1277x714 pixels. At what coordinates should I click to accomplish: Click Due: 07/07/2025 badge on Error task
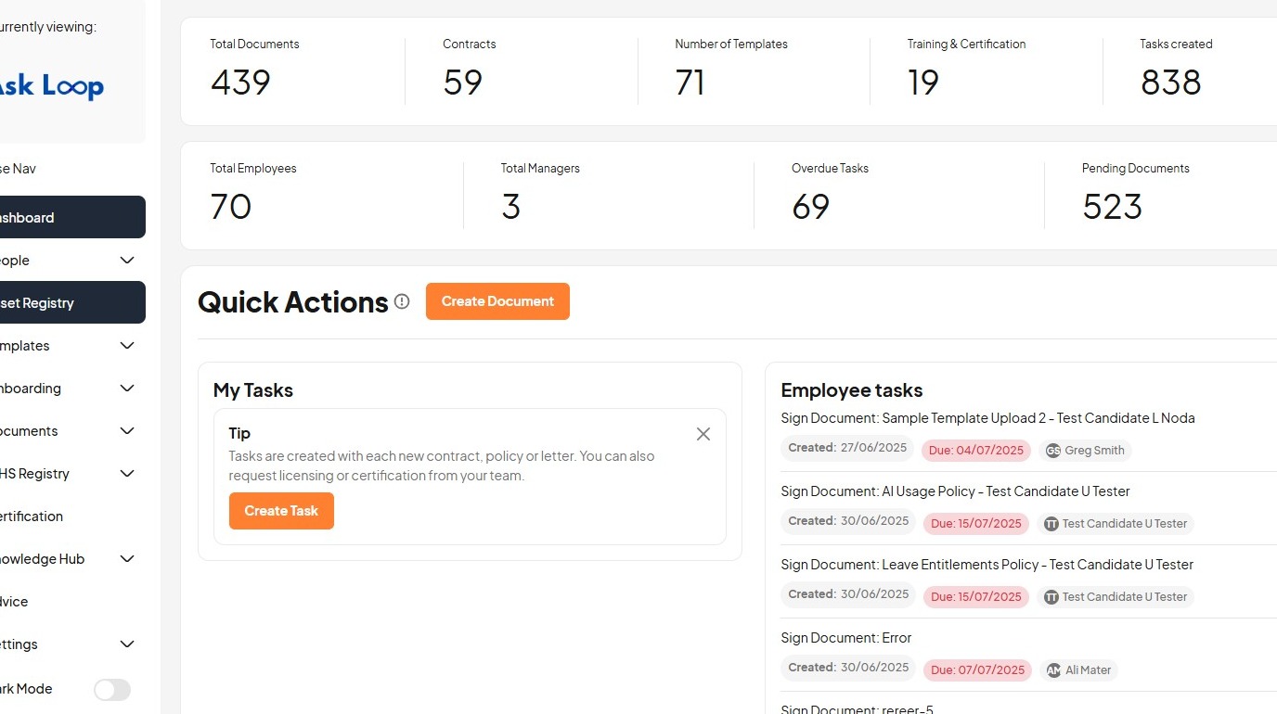pyautogui.click(x=977, y=670)
